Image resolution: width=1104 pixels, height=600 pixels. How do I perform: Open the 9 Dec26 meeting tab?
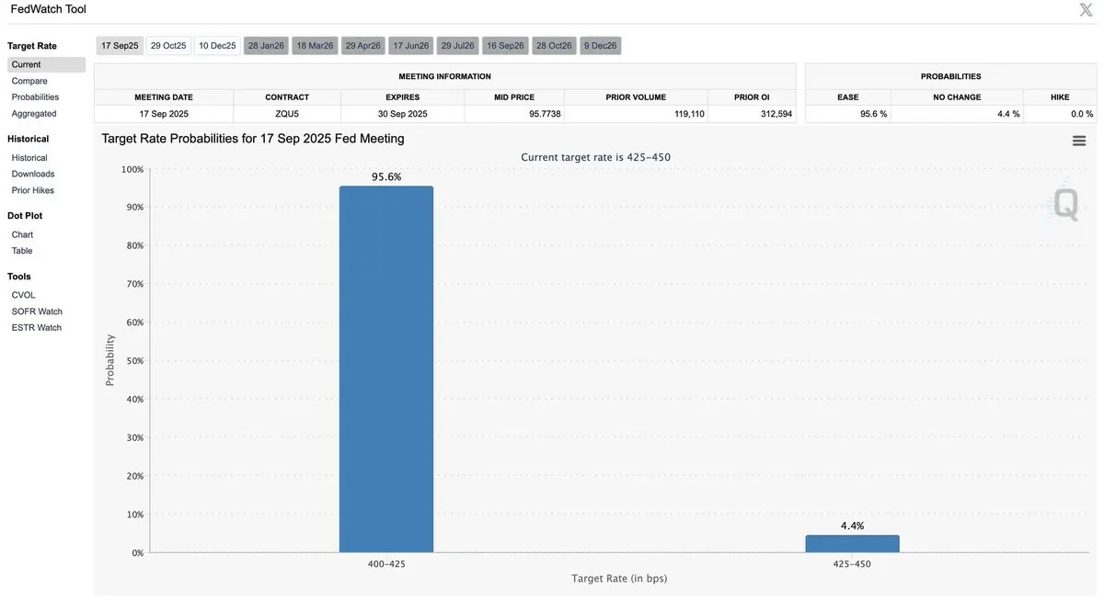[601, 46]
